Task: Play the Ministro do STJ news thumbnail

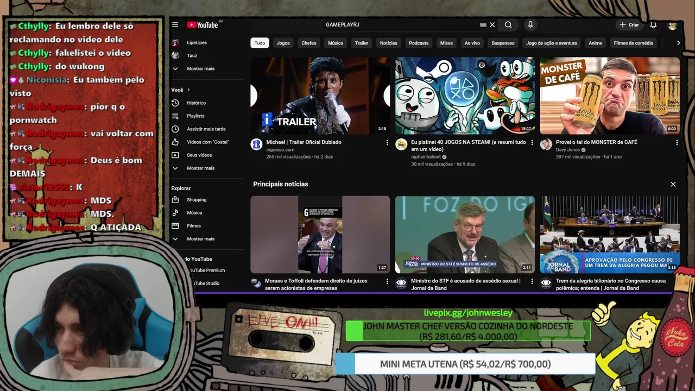Action: tap(465, 235)
